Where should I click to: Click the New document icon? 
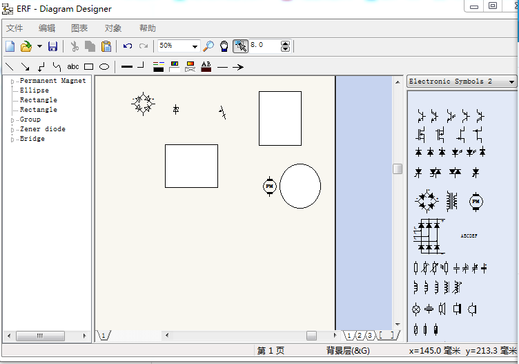(x=10, y=46)
